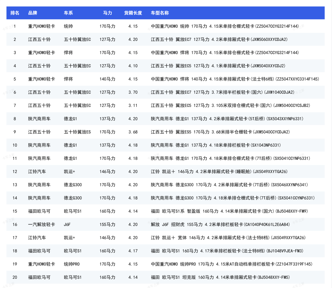
Task: Select the 货箱长度 column header
Action: [133, 13]
